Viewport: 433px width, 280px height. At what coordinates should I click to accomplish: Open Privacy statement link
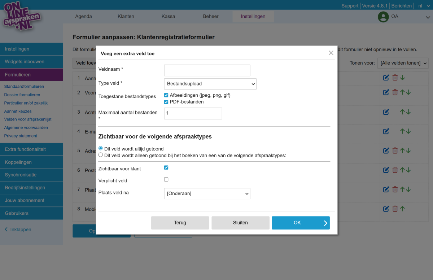[x=21, y=136]
